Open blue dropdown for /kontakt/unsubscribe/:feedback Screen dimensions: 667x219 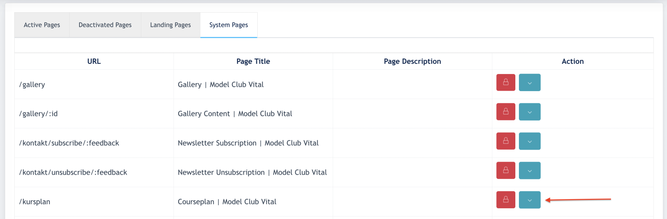530,170
